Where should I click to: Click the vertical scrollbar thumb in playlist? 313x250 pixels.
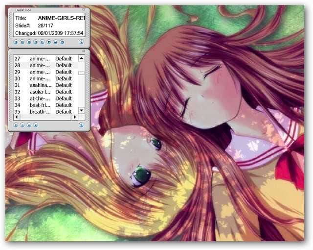coord(82,73)
